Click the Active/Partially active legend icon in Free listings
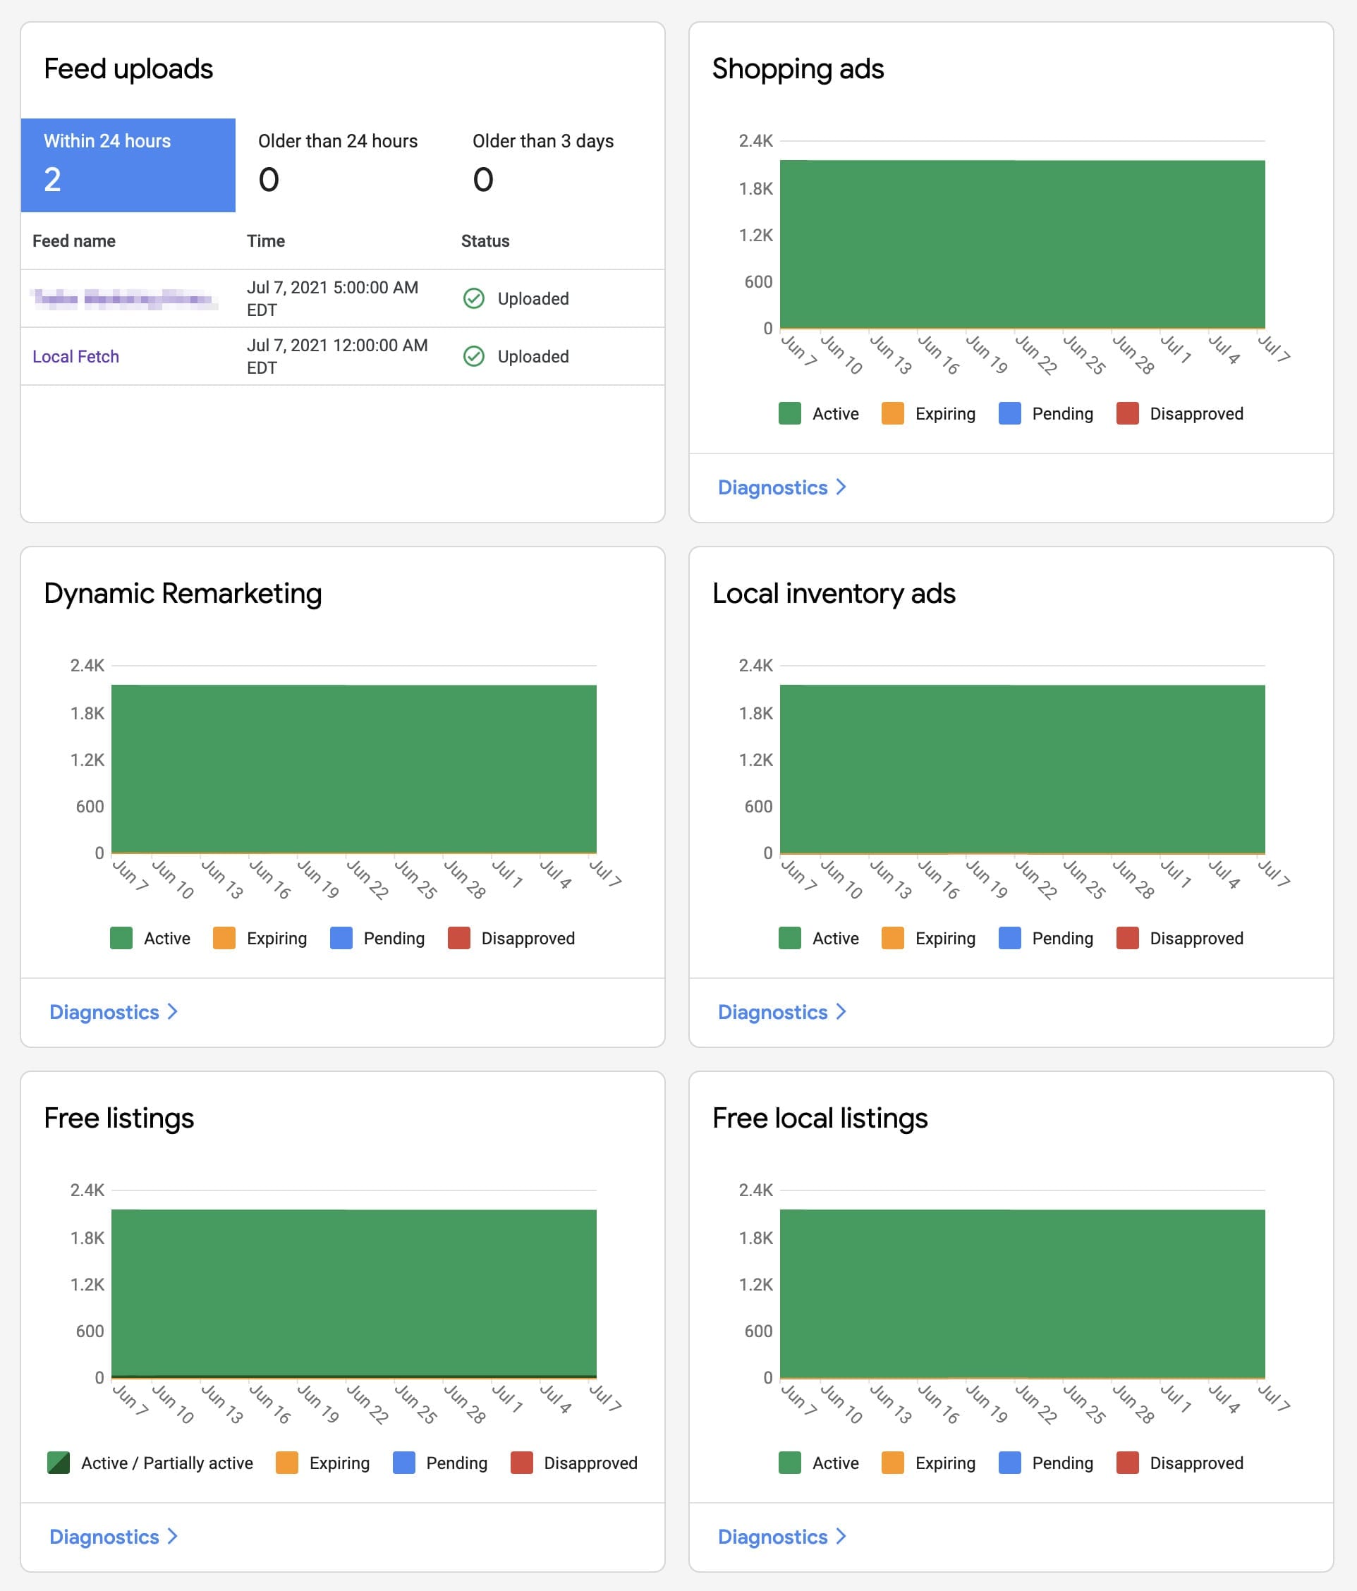 tap(60, 1463)
